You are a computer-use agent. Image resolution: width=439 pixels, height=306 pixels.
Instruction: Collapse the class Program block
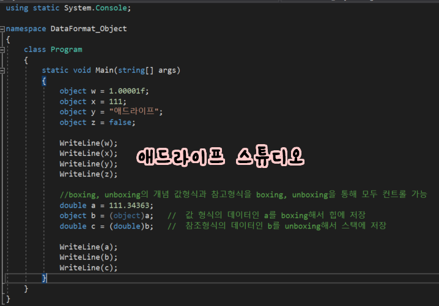[x=2, y=50]
